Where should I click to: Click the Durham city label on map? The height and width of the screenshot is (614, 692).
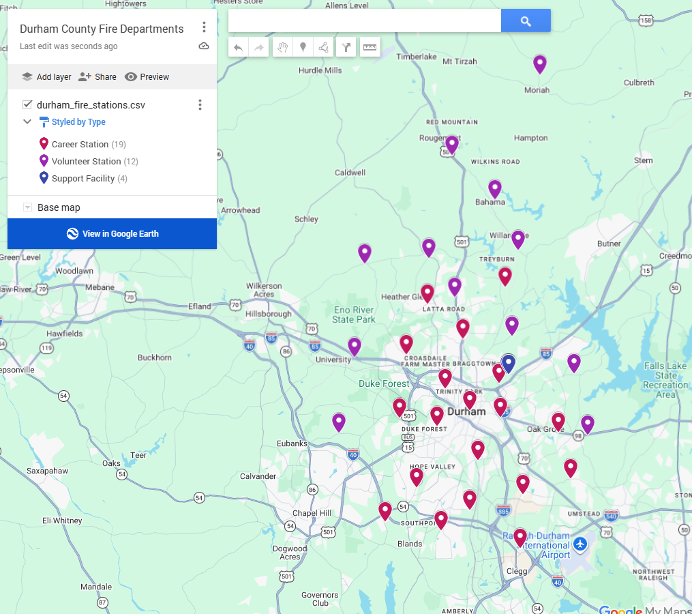click(x=466, y=411)
